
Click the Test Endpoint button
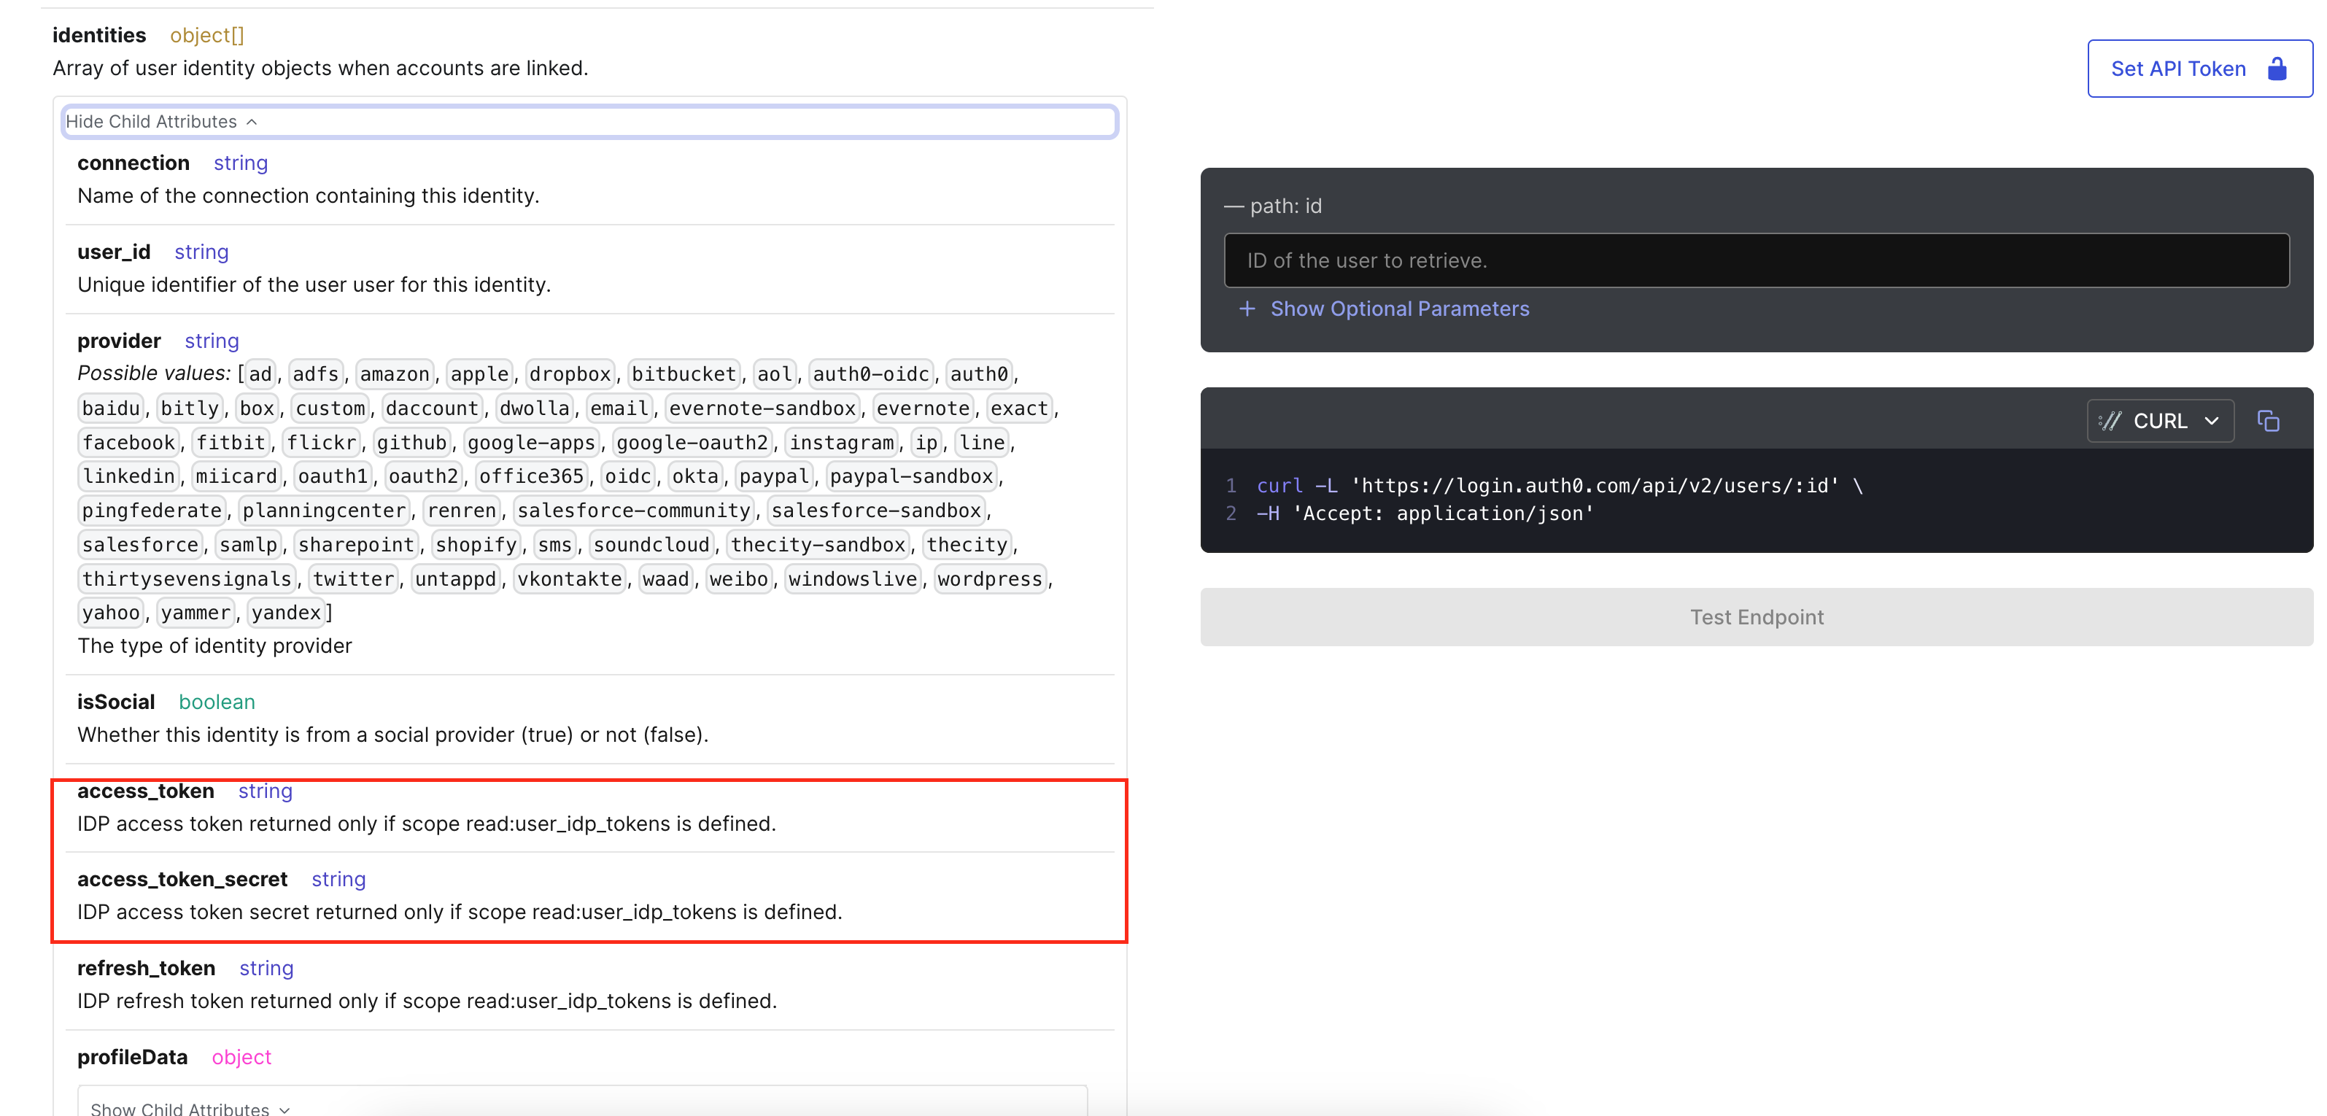(1756, 616)
